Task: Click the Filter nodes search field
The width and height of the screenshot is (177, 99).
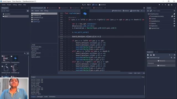Action: click(x=163, y=11)
